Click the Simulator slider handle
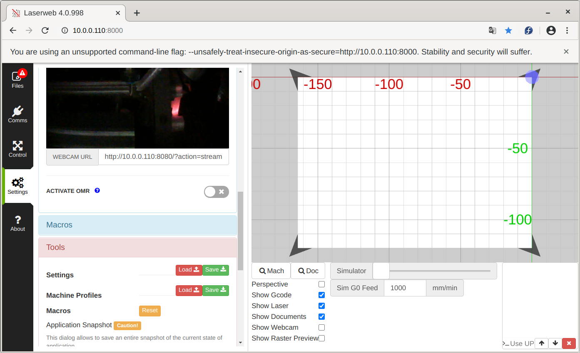580x353 pixels. [x=381, y=271]
